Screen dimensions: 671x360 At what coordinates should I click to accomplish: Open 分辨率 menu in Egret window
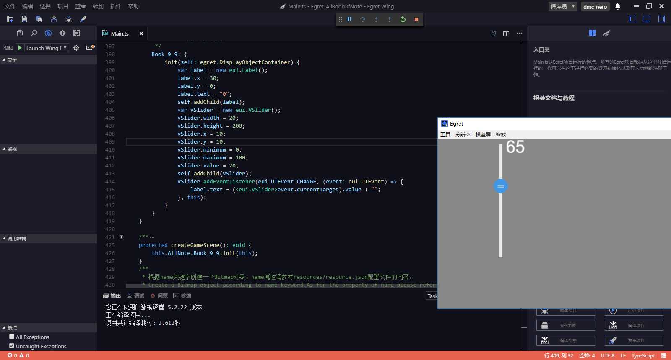(463, 134)
